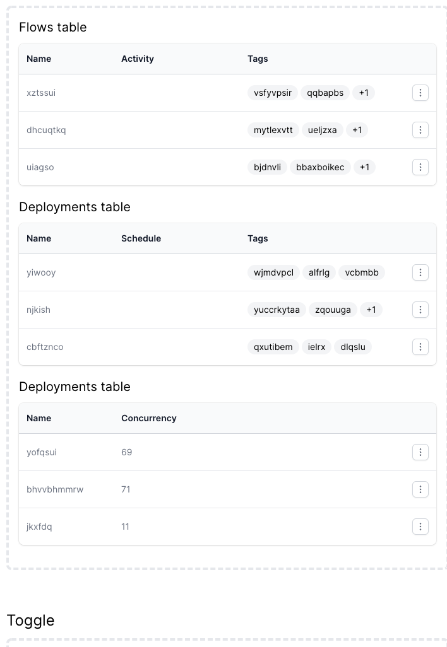Expand hidden tags for dhcuqtkq
Screen dimensions: 447x647
[357, 130]
